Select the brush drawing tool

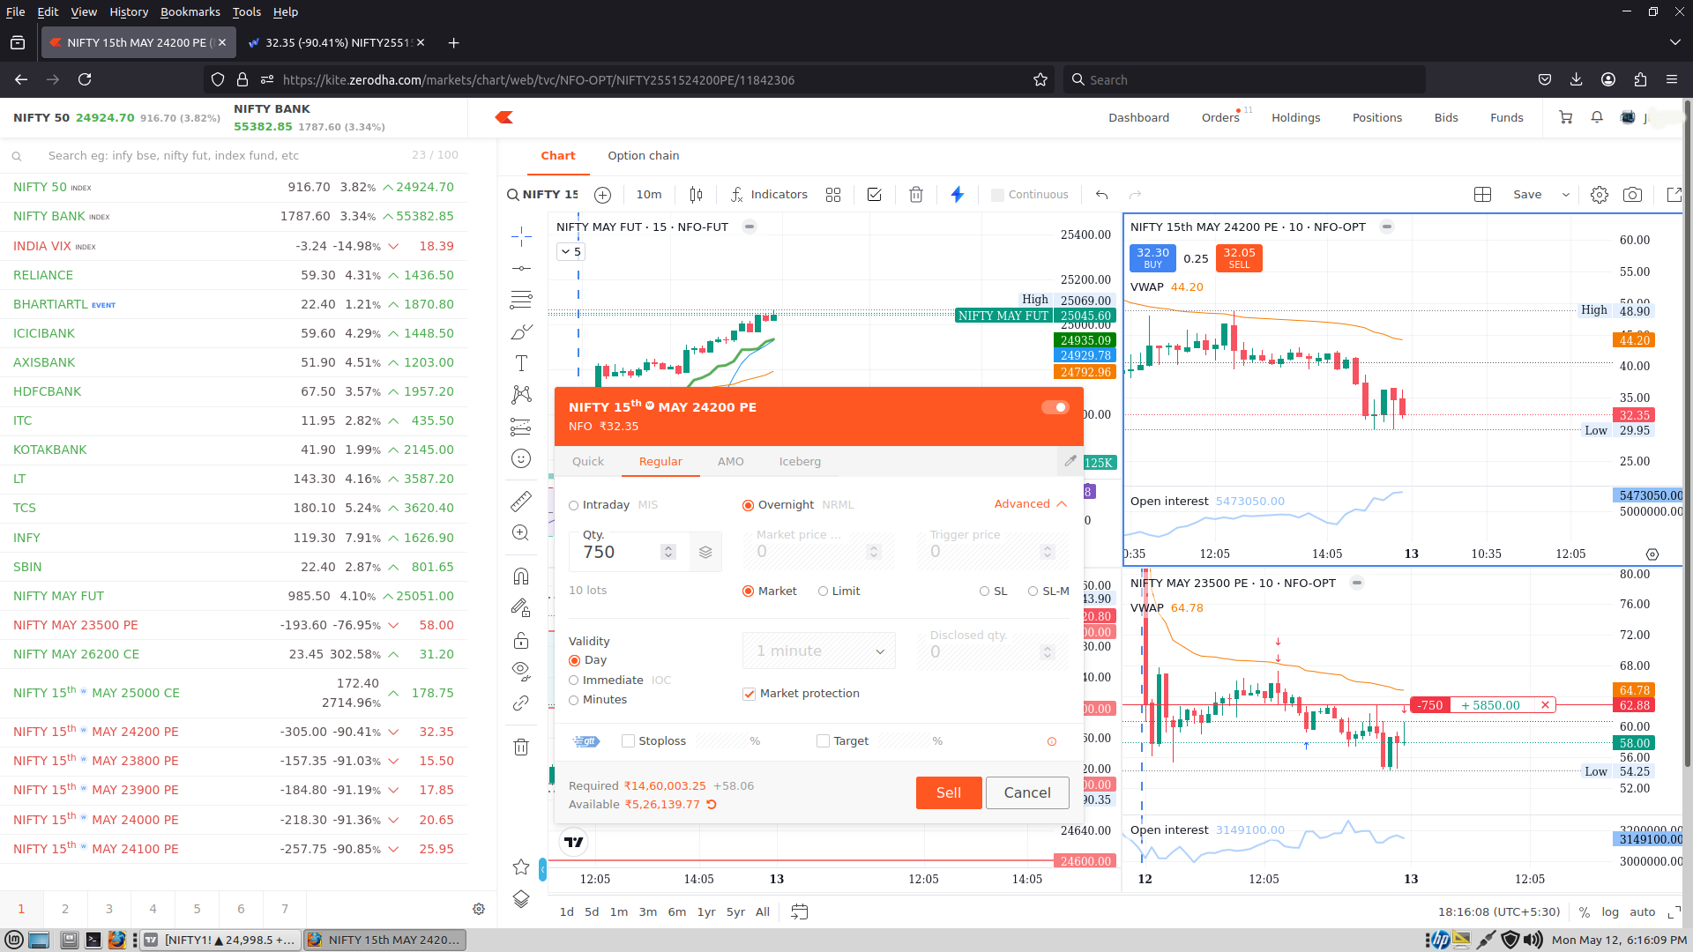(521, 331)
